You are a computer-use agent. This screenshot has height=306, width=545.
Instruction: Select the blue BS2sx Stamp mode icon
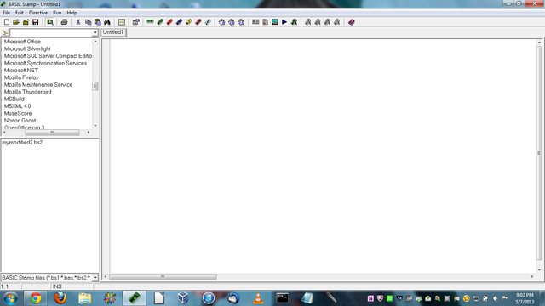(x=179, y=22)
